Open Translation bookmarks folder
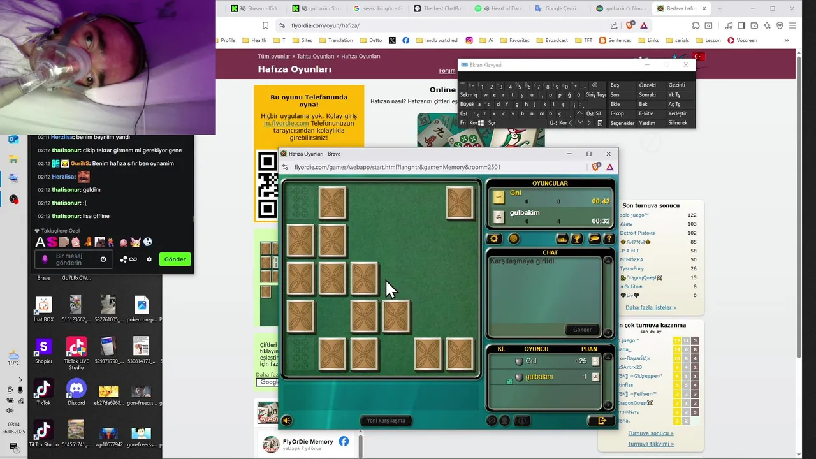Screen dimensions: 816x459 [335, 40]
